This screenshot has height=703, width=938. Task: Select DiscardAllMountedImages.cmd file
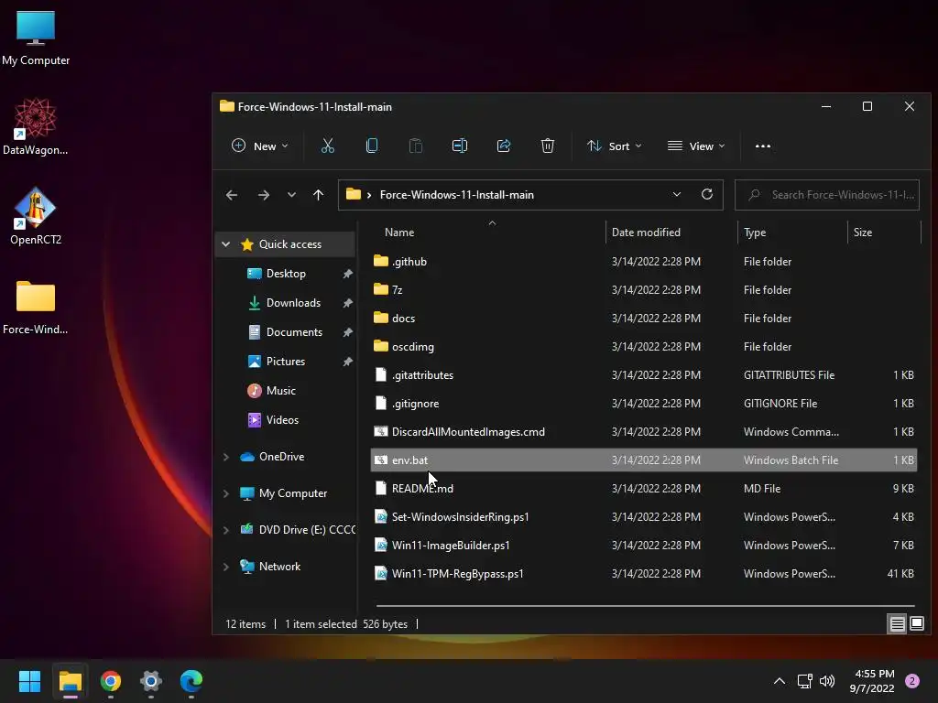[644, 432]
